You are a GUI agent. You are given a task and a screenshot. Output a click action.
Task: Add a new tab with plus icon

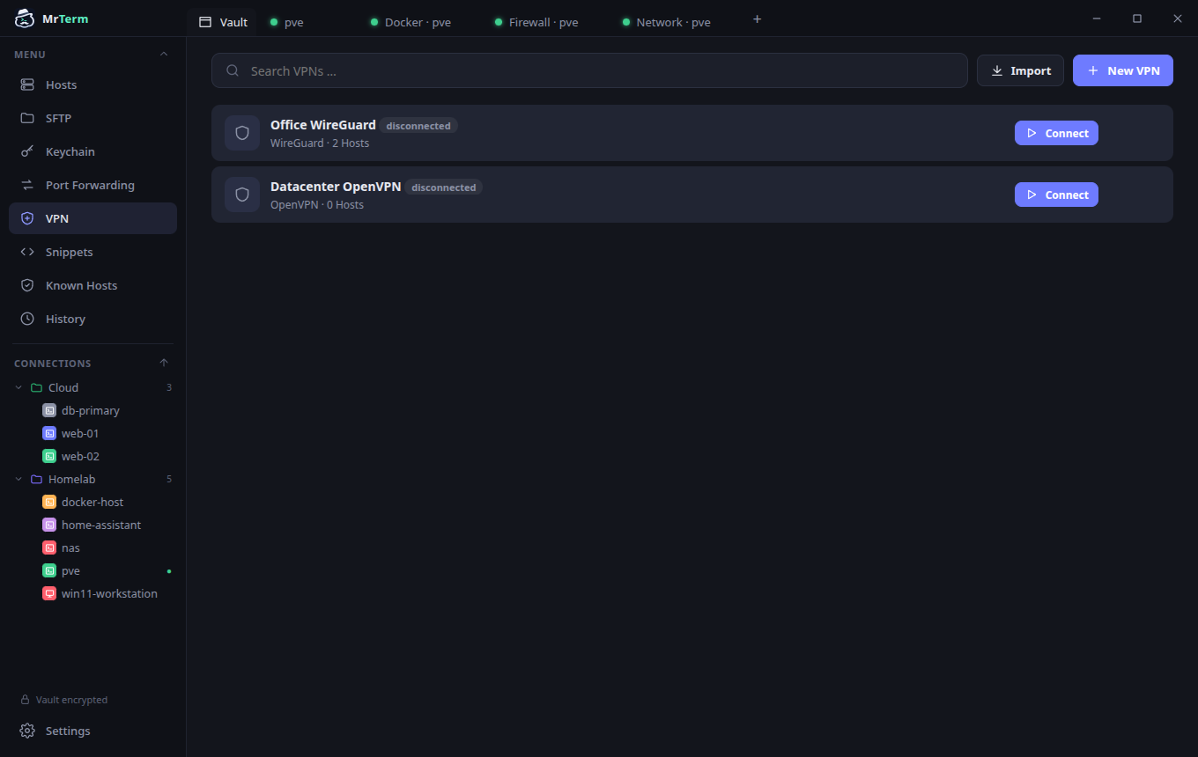point(757,19)
